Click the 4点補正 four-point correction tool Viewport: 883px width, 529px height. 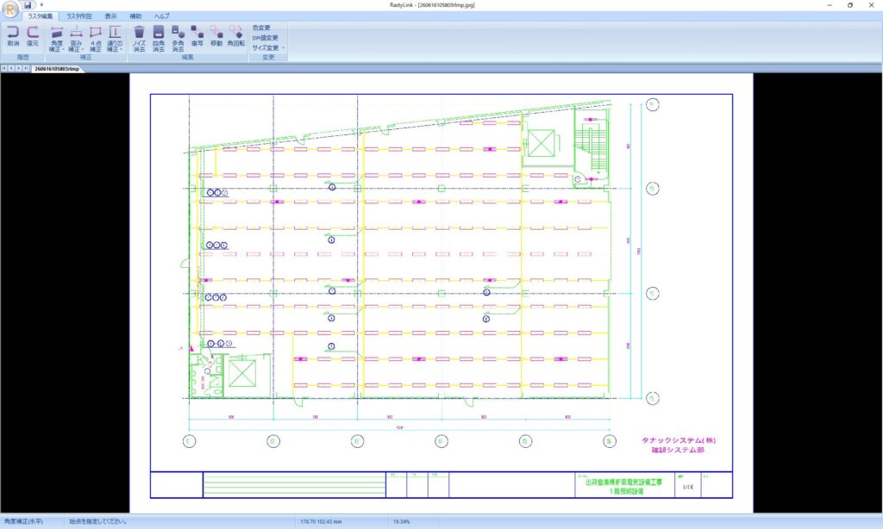pos(96,38)
